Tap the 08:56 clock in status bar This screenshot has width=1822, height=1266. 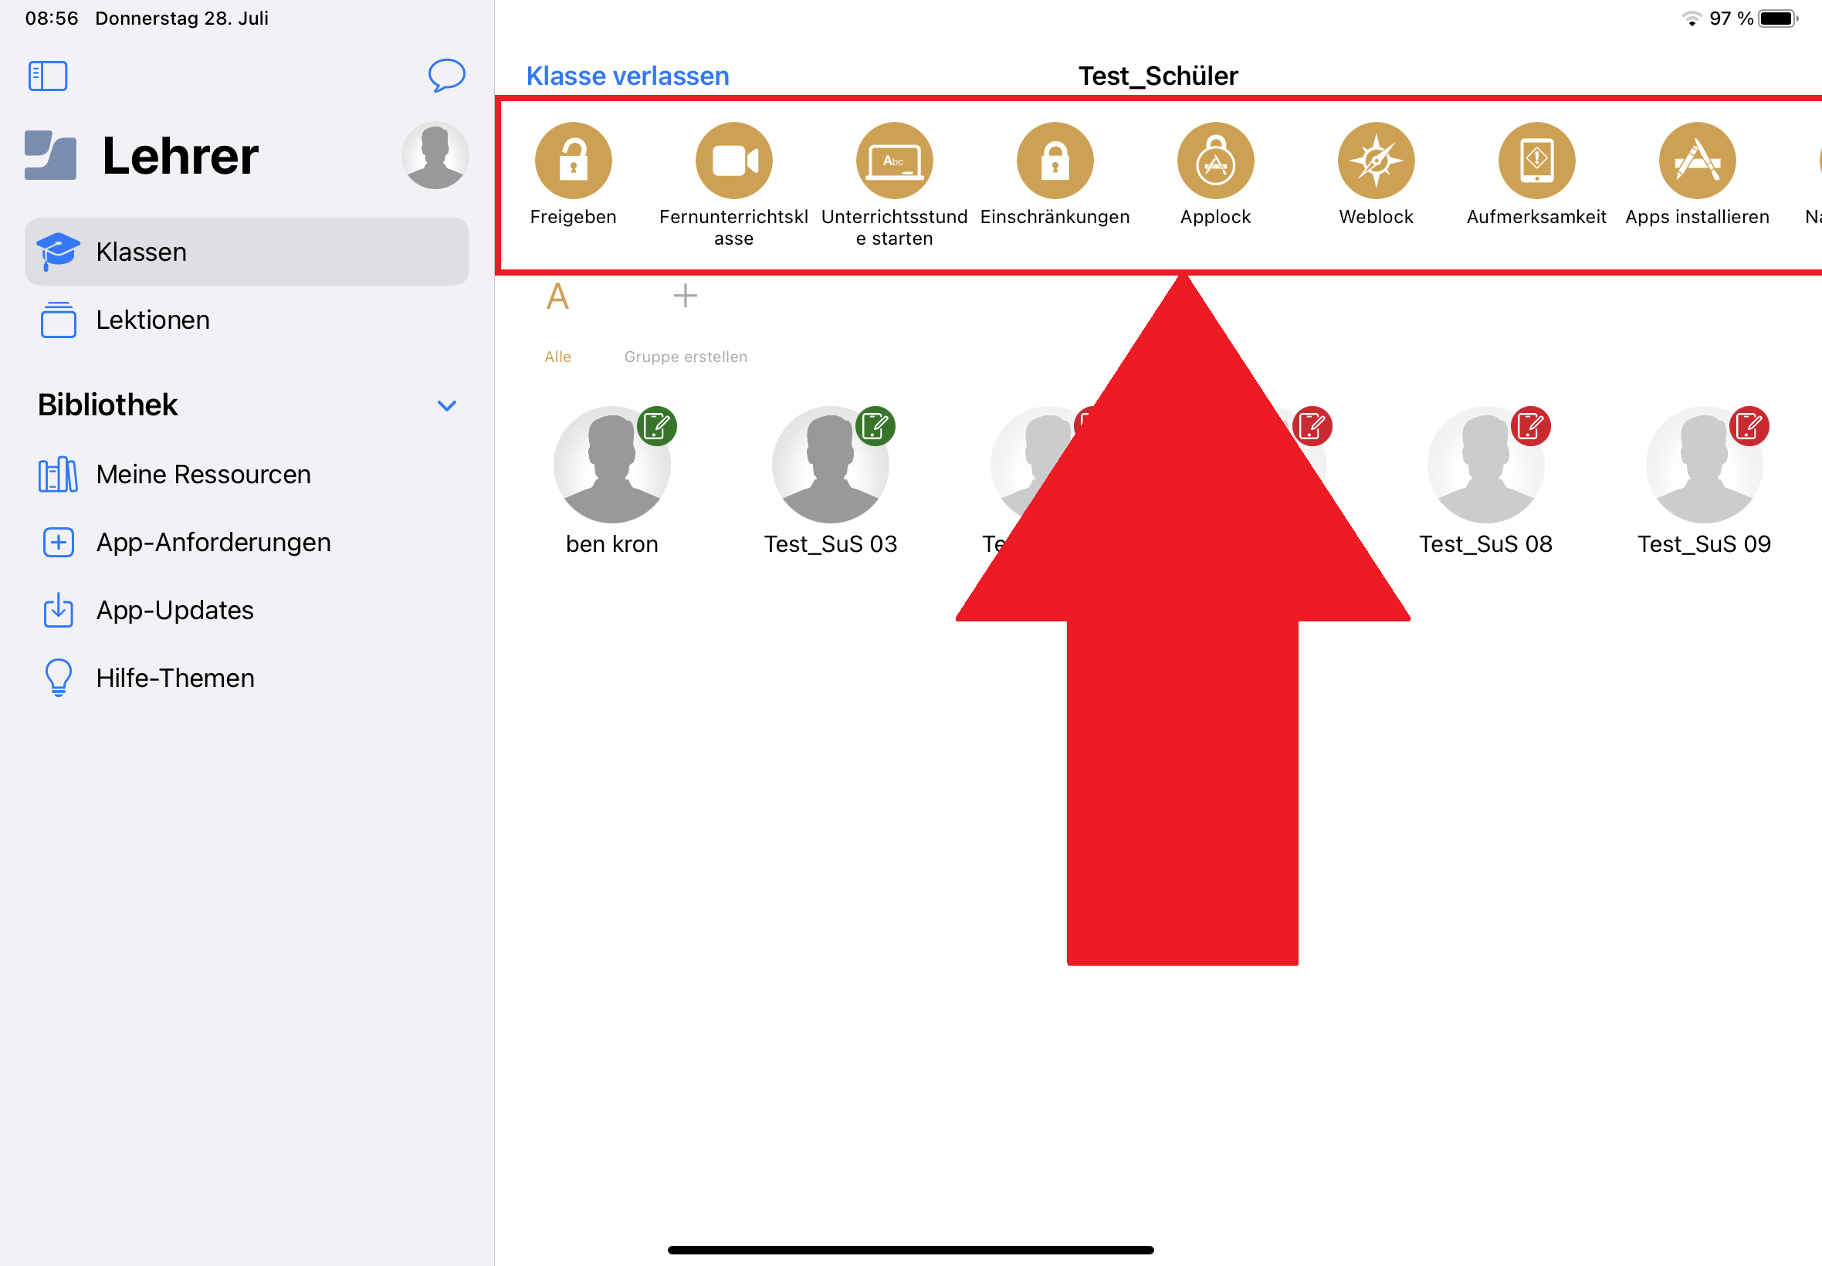click(x=52, y=19)
